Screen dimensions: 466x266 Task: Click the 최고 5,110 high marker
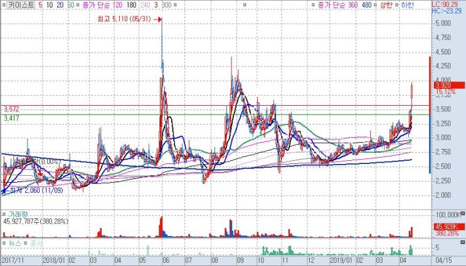pos(129,19)
